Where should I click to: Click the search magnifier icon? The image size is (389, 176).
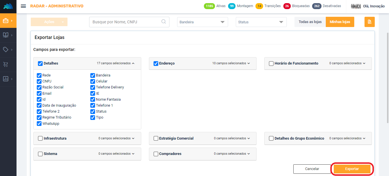click(164, 22)
